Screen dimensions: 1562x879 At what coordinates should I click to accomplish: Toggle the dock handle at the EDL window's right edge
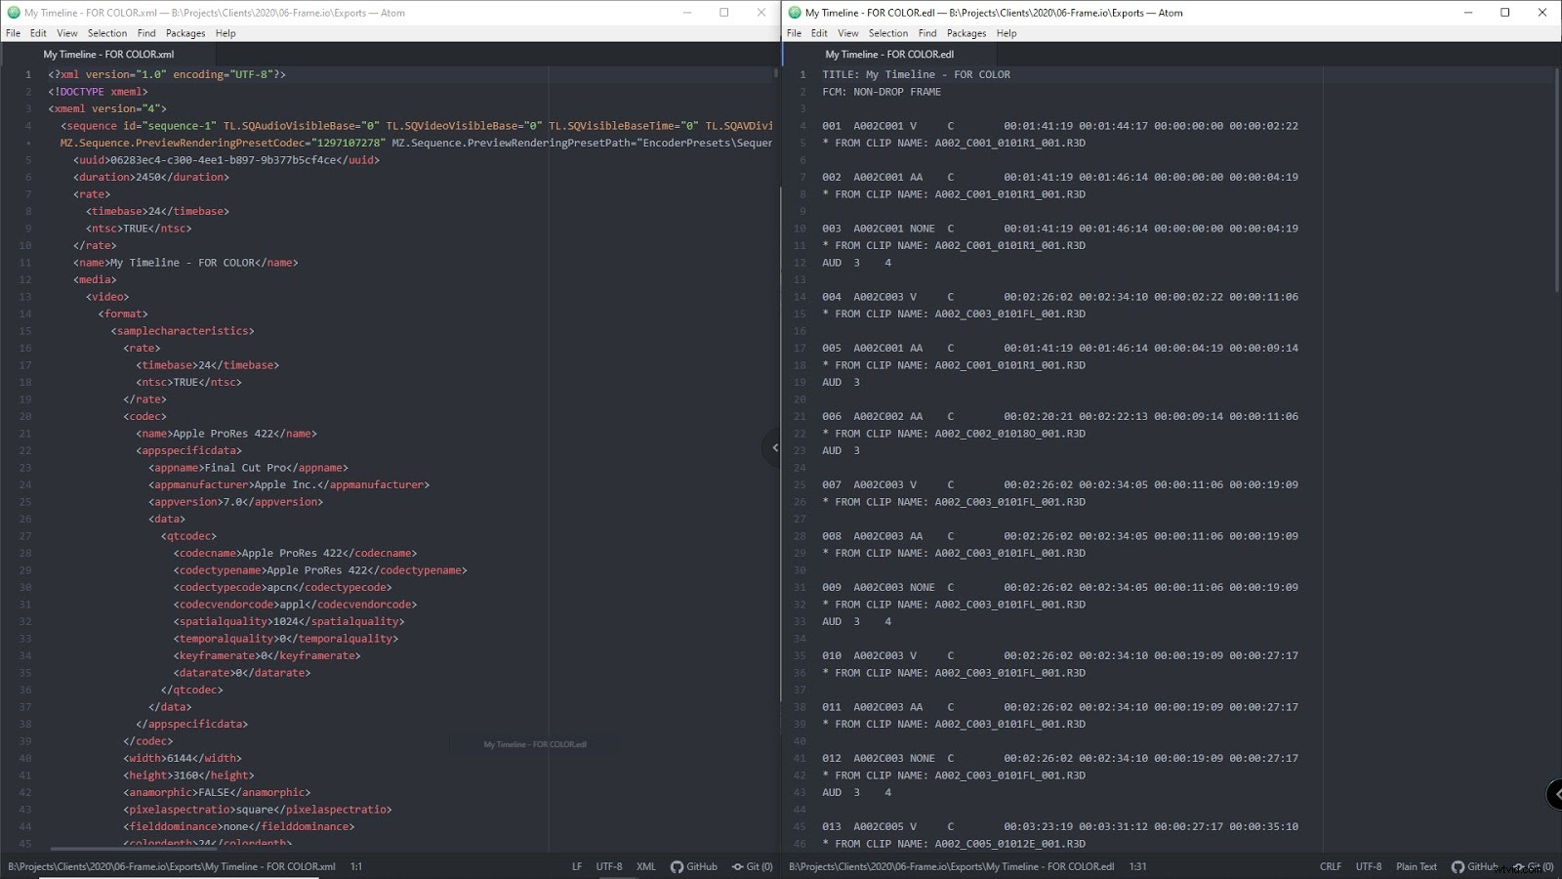pyautogui.click(x=1555, y=794)
